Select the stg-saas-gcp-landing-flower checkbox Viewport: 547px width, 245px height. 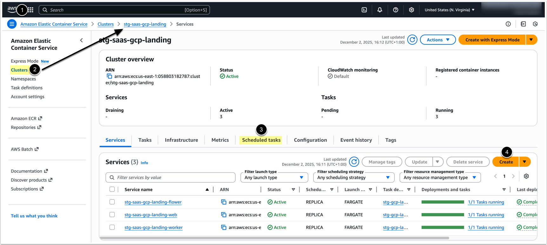(112, 202)
